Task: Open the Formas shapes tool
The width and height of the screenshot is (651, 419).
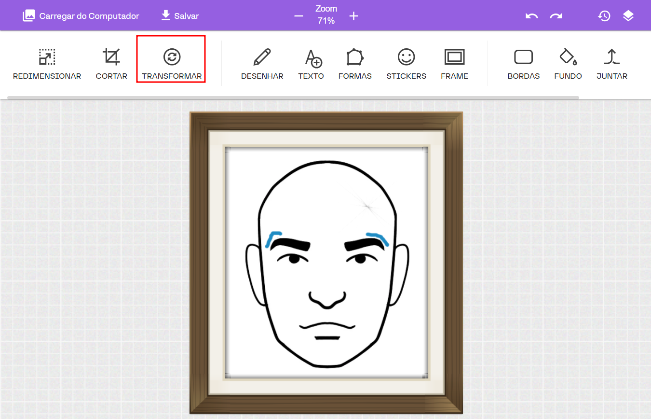Action: (x=355, y=63)
